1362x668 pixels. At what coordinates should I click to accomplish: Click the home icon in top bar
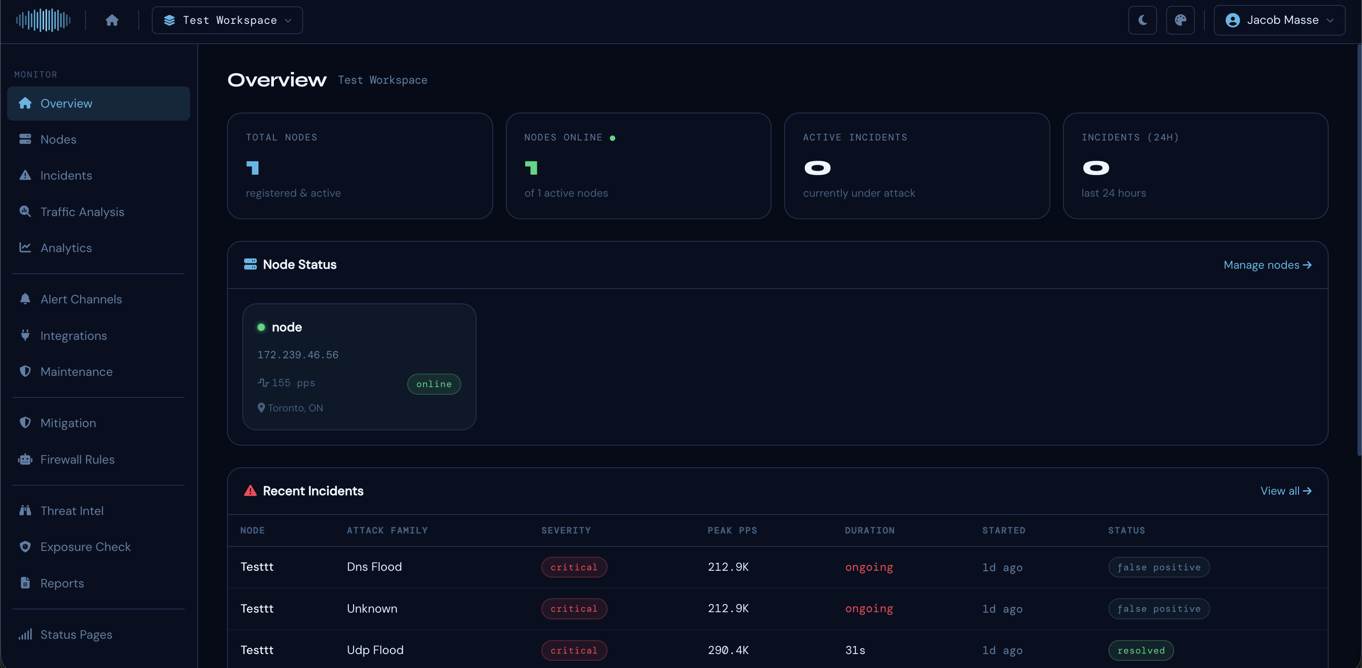pyautogui.click(x=112, y=20)
